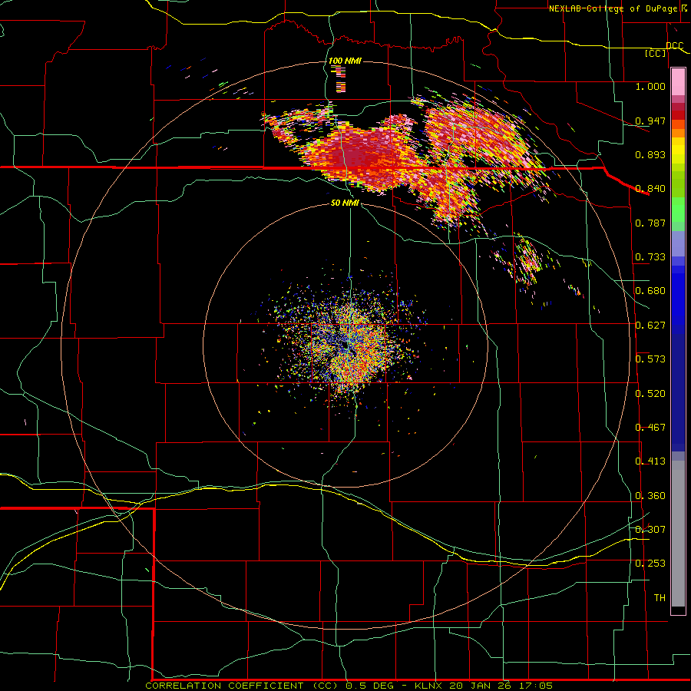Select the 0.253 scale value

coord(650,564)
